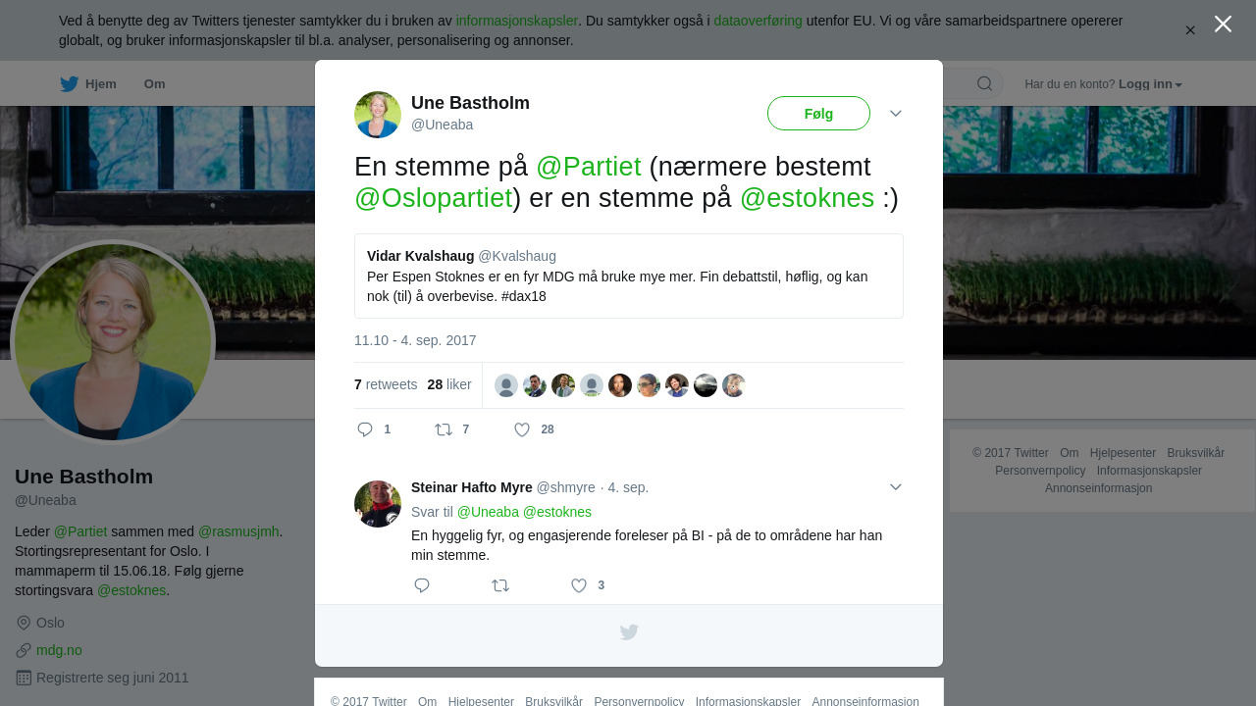The width and height of the screenshot is (1256, 706).
Task: Click the Twitter bird Hjem icon
Action: pyautogui.click(x=69, y=84)
